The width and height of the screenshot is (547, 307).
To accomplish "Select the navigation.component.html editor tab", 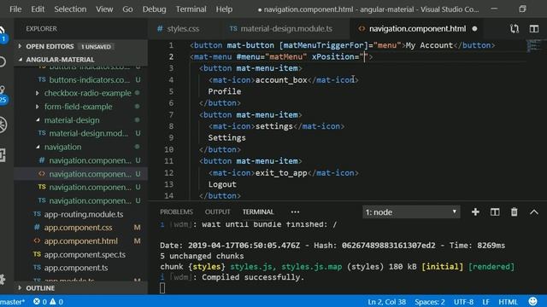I will click(x=417, y=28).
